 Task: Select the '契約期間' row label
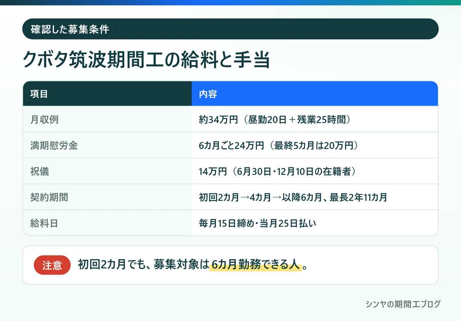[49, 197]
